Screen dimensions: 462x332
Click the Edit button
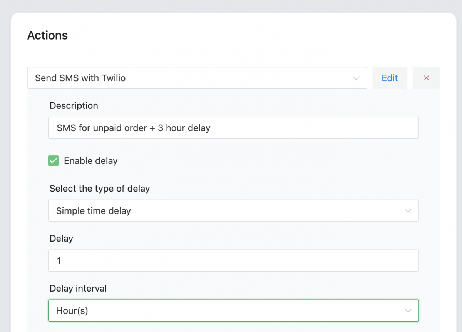[390, 78]
